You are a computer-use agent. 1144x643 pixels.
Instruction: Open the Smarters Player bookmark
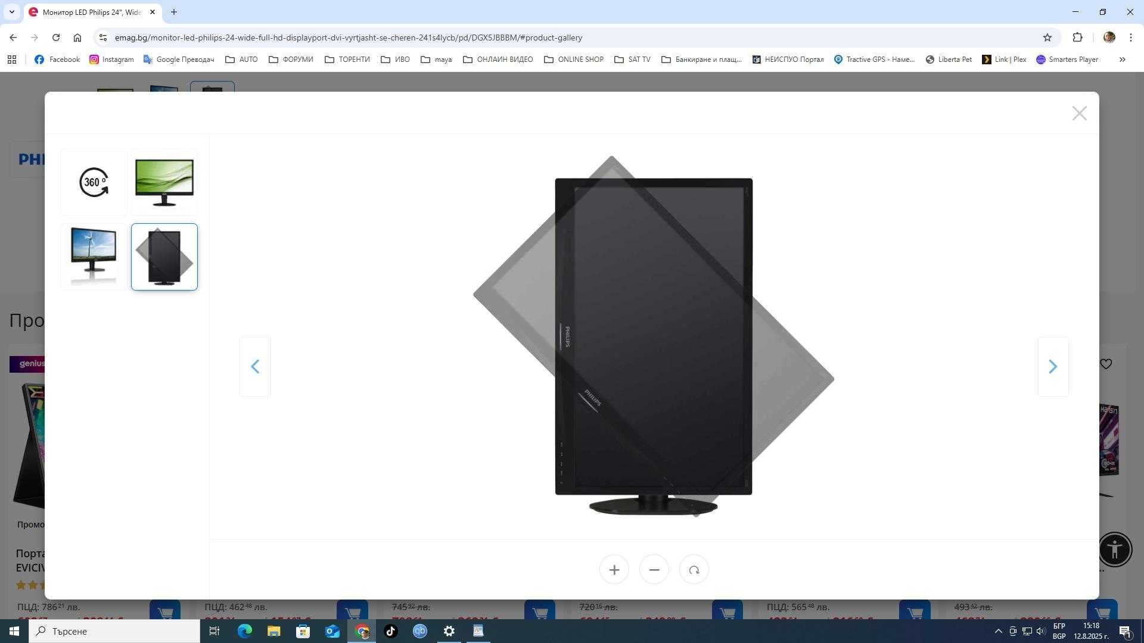(1067, 60)
